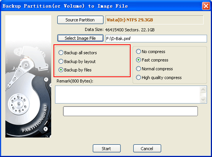Choose the Backup by layout option

tap(77, 62)
